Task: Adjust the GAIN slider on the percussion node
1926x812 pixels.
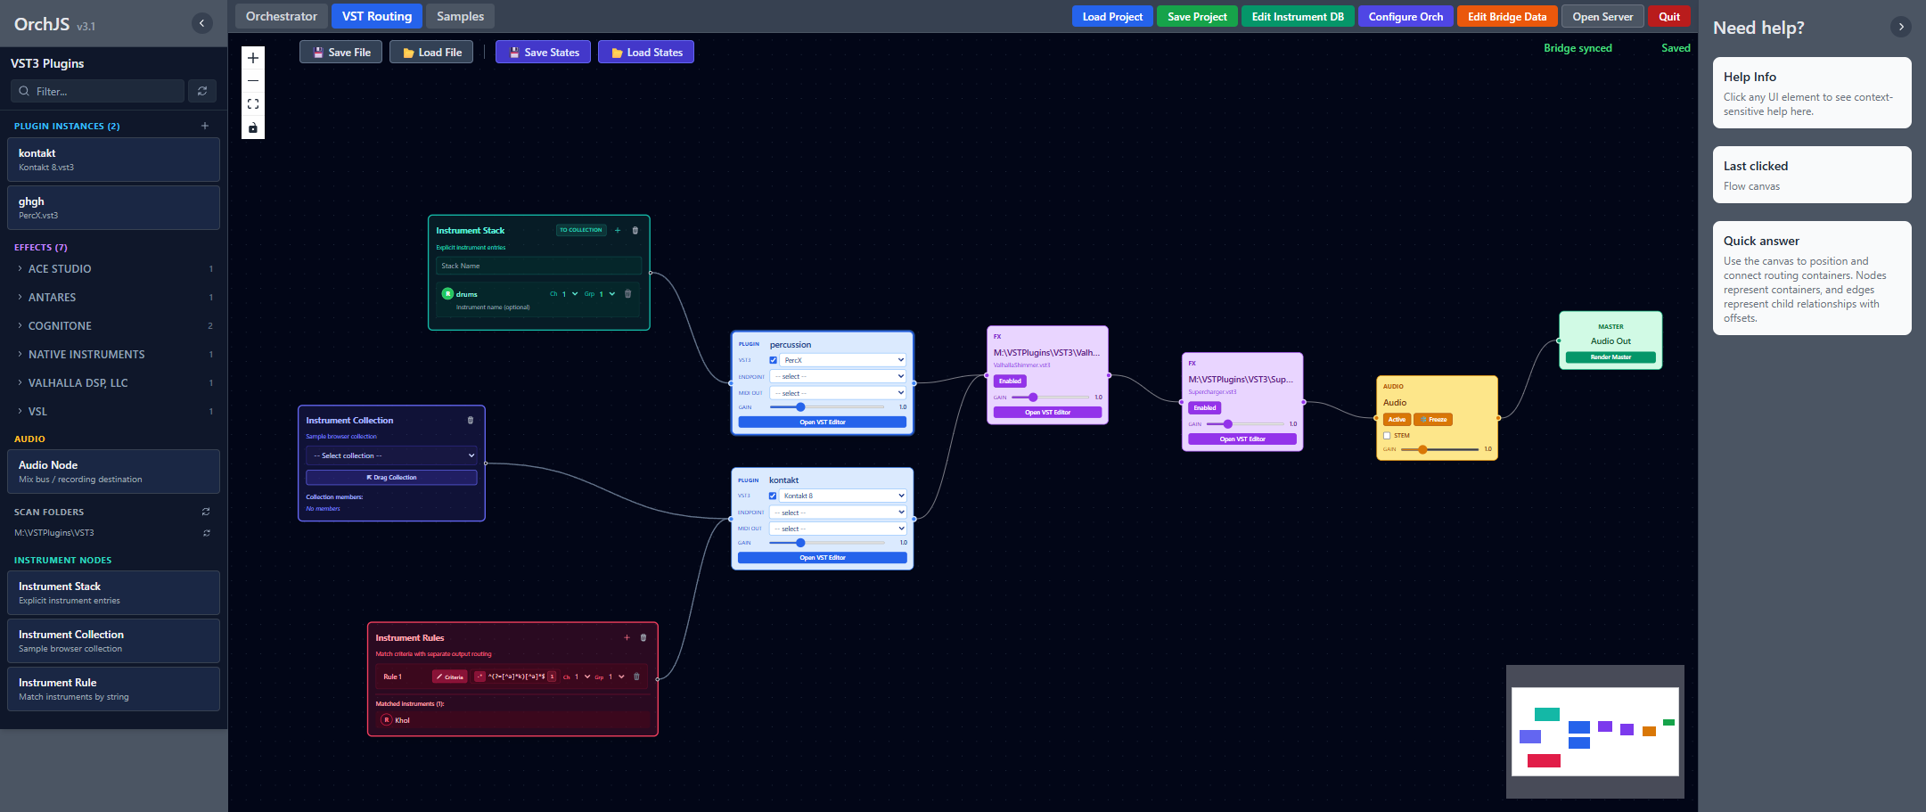Action: (827, 406)
